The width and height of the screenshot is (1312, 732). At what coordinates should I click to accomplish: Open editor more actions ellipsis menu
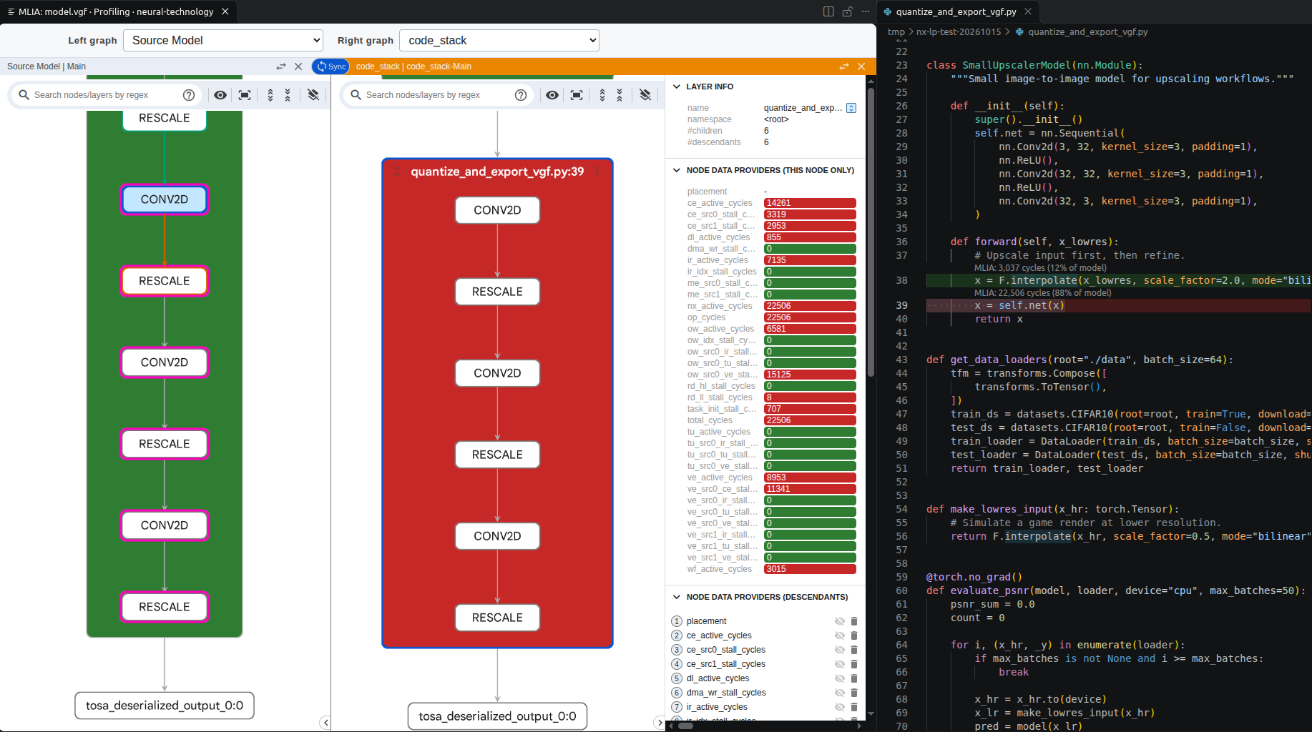866,11
